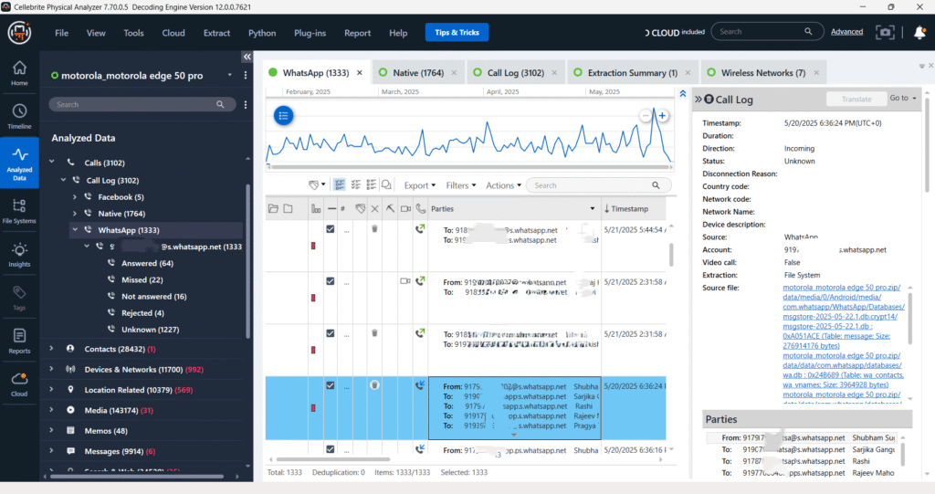935x494 pixels.
Task: Collapse the Calls (3102) tree node
Action: 52,162
